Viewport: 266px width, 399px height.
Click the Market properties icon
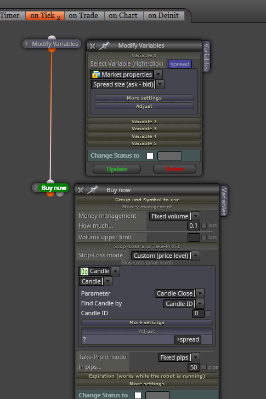96,74
